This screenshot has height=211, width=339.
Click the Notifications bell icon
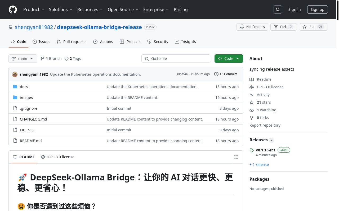[x=242, y=27]
